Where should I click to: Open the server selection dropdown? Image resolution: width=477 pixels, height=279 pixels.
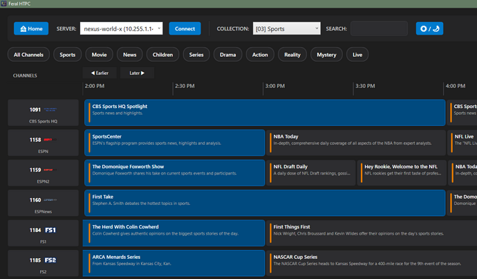[122, 28]
